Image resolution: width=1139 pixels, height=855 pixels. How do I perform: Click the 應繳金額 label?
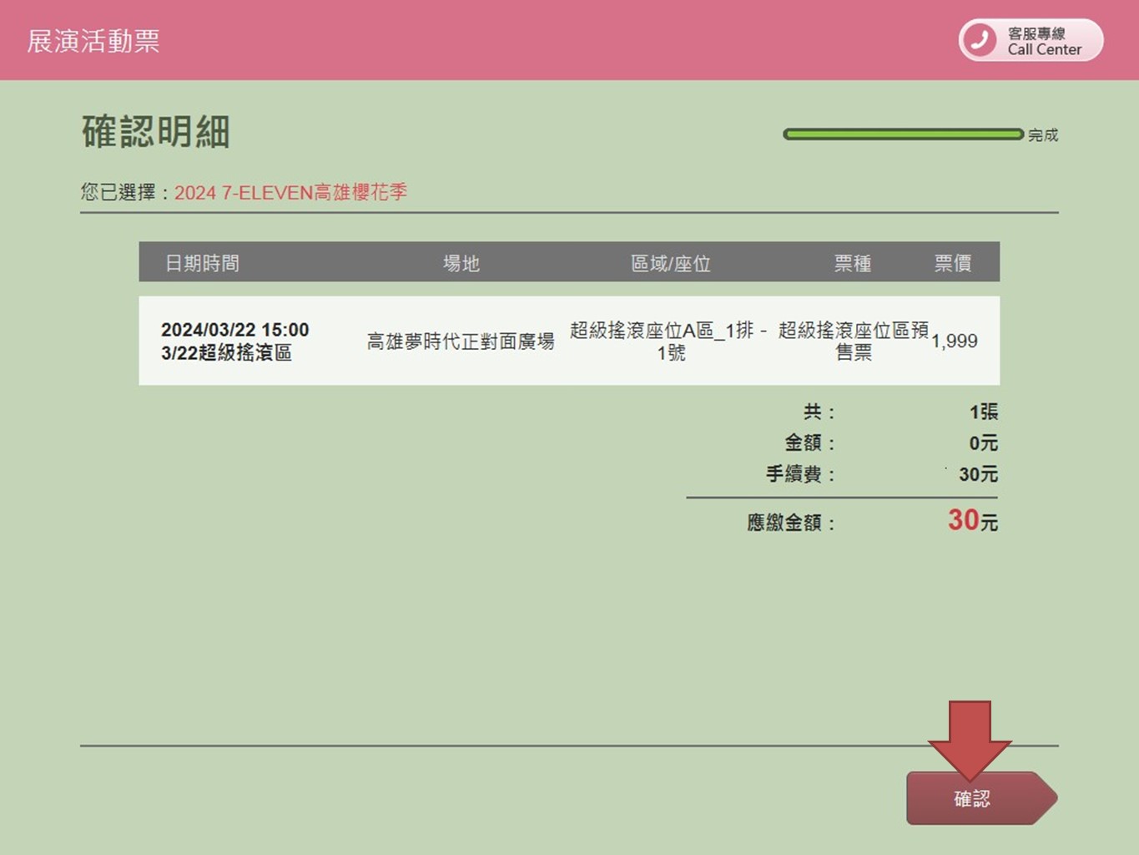790,523
